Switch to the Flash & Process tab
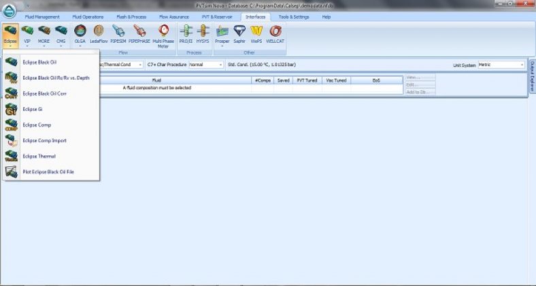 pyautogui.click(x=131, y=17)
